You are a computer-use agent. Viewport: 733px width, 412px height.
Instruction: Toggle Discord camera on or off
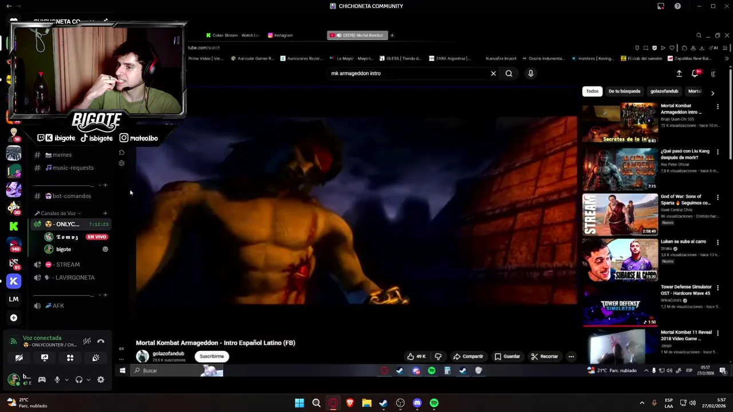19,358
